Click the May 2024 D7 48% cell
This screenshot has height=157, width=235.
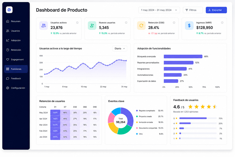point(65,113)
